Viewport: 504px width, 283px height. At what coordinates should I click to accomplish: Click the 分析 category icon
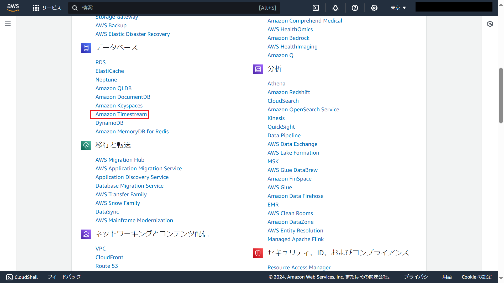pos(258,69)
